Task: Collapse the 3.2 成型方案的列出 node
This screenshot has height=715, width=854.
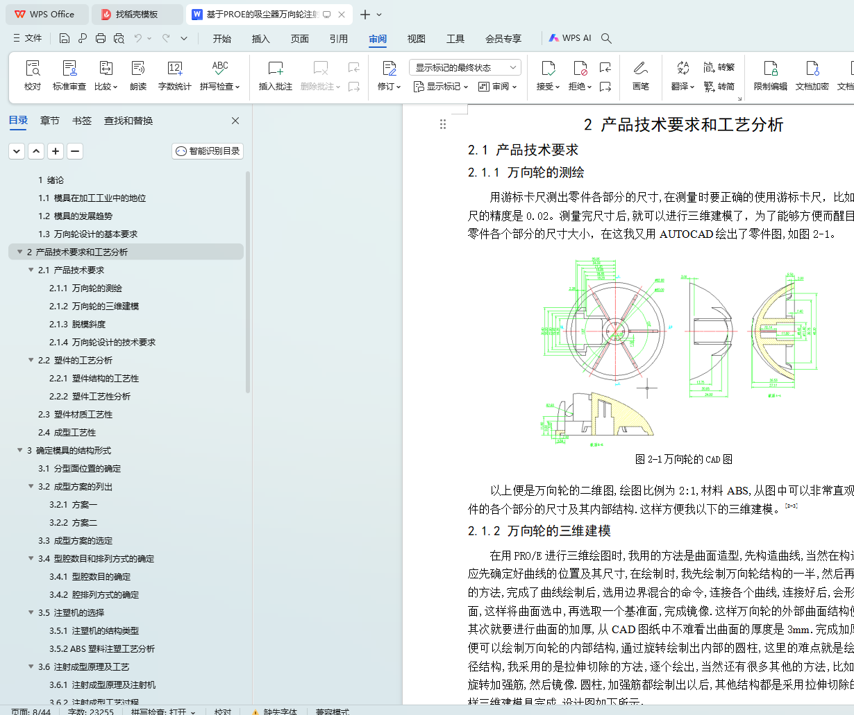Action: [x=31, y=486]
